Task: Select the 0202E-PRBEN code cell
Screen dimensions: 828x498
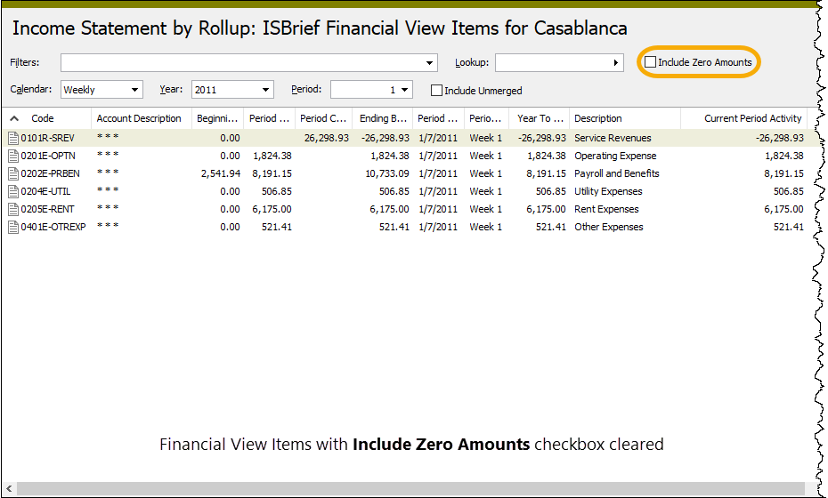Action: pos(51,173)
